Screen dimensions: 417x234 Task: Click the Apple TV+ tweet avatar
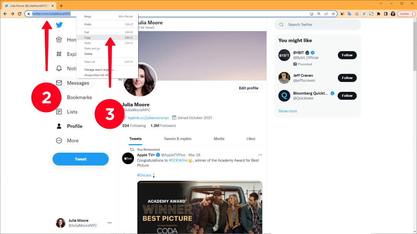point(128,158)
